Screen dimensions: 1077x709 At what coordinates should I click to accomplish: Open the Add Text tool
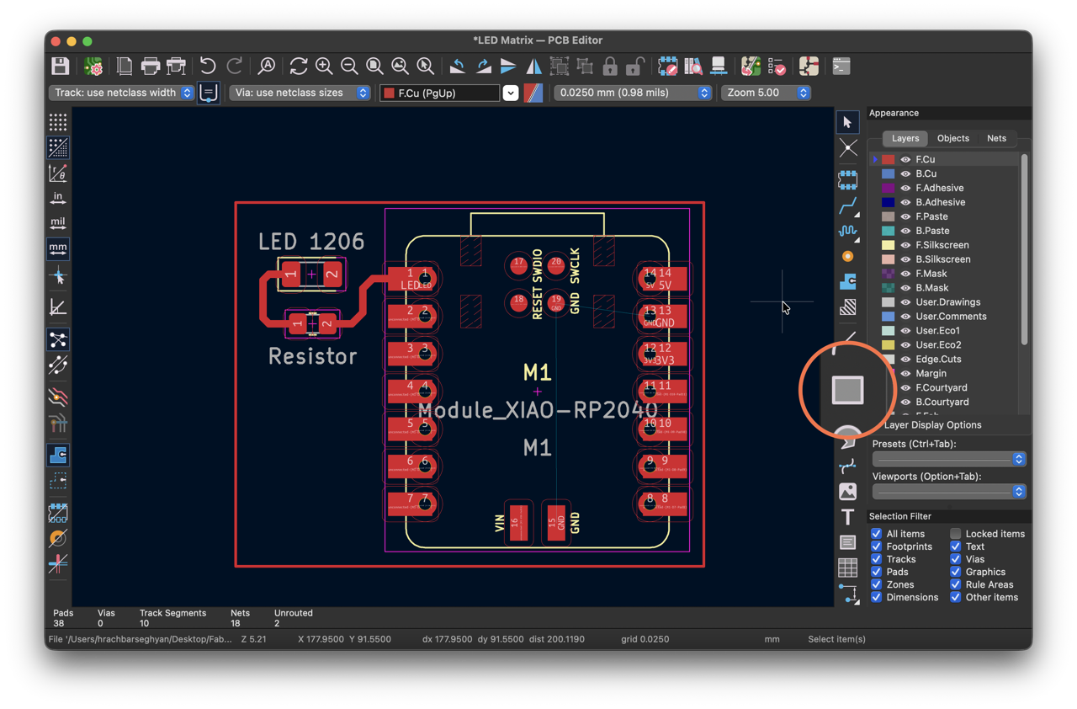pos(847,517)
